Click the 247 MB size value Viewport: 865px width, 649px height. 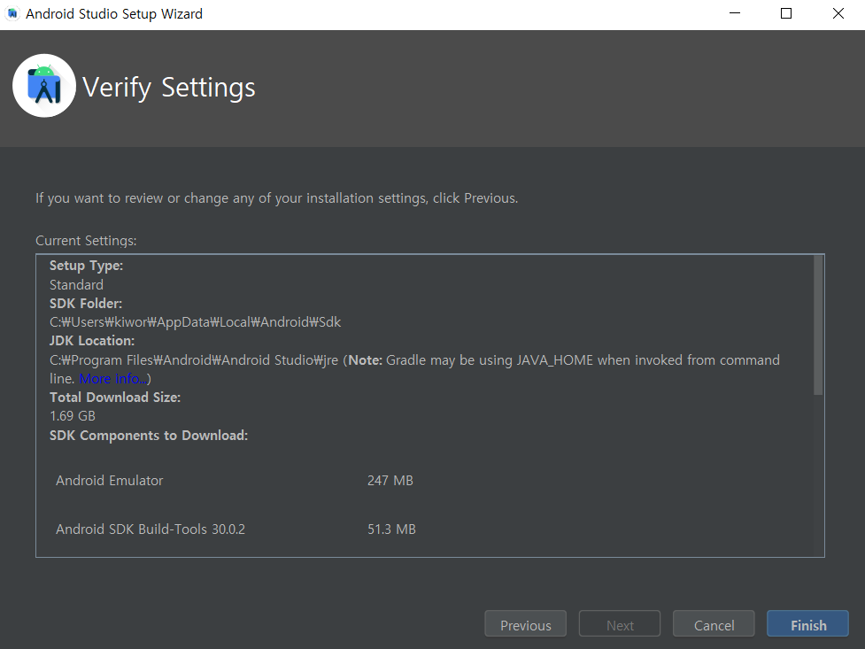[x=390, y=481]
